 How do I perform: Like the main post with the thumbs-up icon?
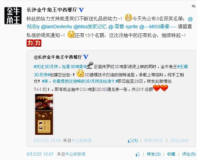[138, 154]
